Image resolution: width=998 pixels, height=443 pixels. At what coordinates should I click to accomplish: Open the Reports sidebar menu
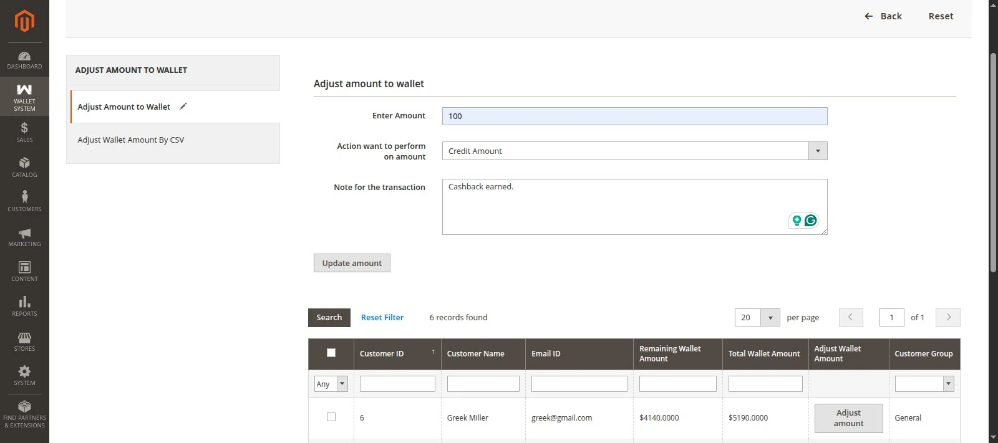click(24, 307)
